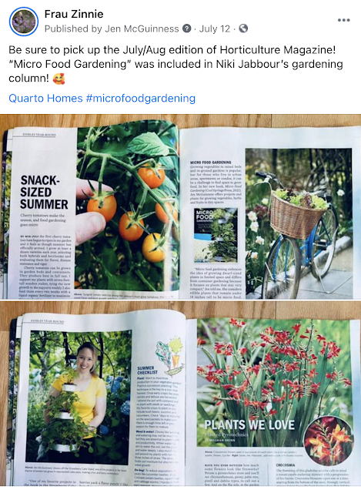
Task: Open the top magazine spread photo
Action: pos(180,206)
